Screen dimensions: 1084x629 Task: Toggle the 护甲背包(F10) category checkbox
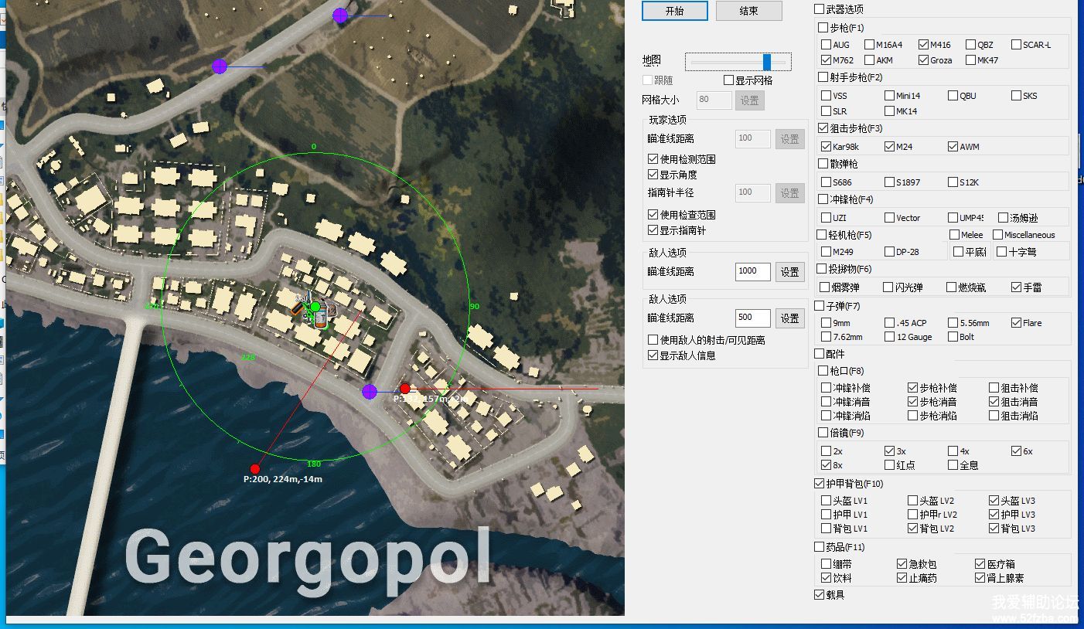pos(820,484)
